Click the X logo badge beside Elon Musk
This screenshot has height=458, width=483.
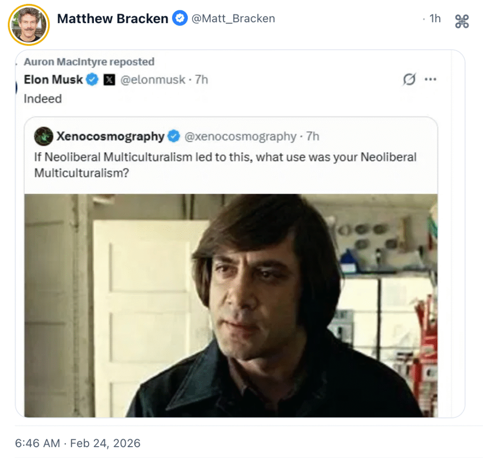pyautogui.click(x=109, y=80)
